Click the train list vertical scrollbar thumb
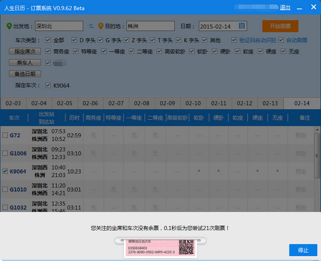 [x=317, y=156]
